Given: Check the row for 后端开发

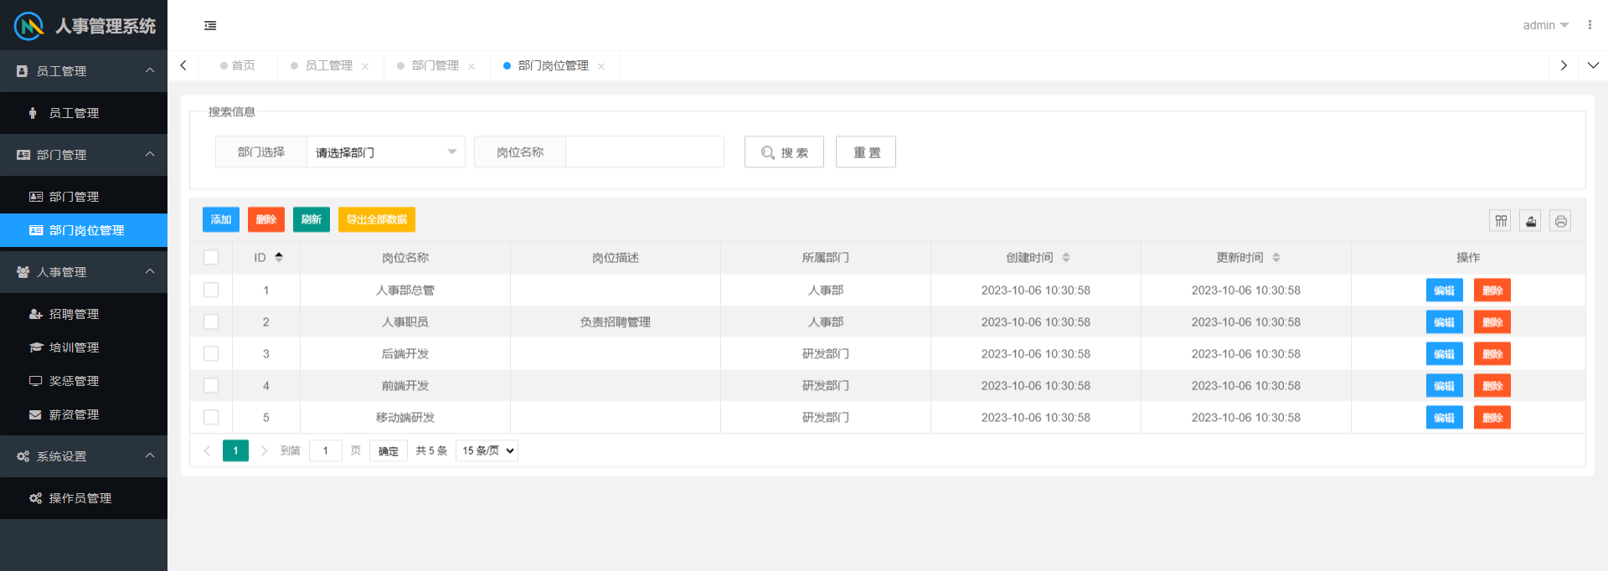Looking at the screenshot, I should coord(211,353).
